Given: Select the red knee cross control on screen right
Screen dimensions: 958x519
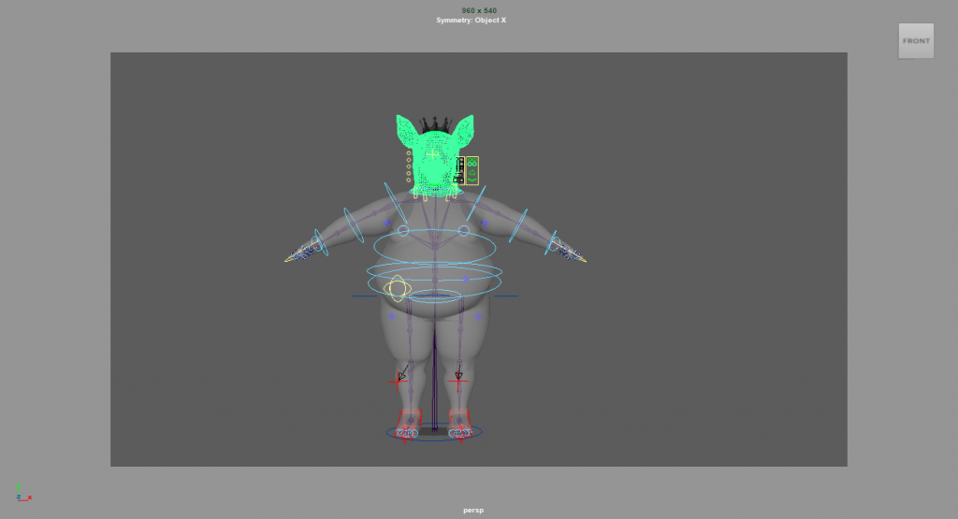Looking at the screenshot, I should click(457, 382).
